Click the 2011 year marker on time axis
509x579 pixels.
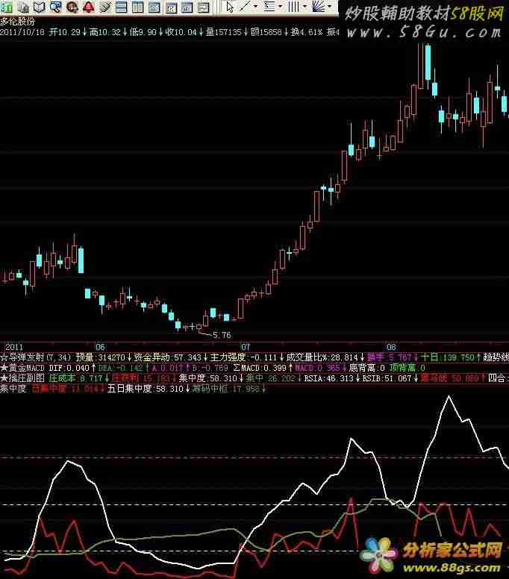tap(14, 347)
